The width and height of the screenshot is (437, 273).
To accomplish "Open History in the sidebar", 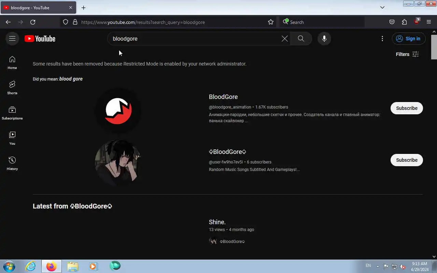I will (12, 164).
